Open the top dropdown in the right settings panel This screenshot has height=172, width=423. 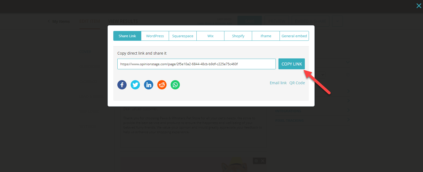click(348, 62)
